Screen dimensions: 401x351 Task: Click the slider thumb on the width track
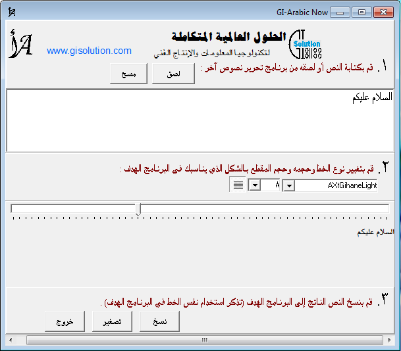point(138,209)
